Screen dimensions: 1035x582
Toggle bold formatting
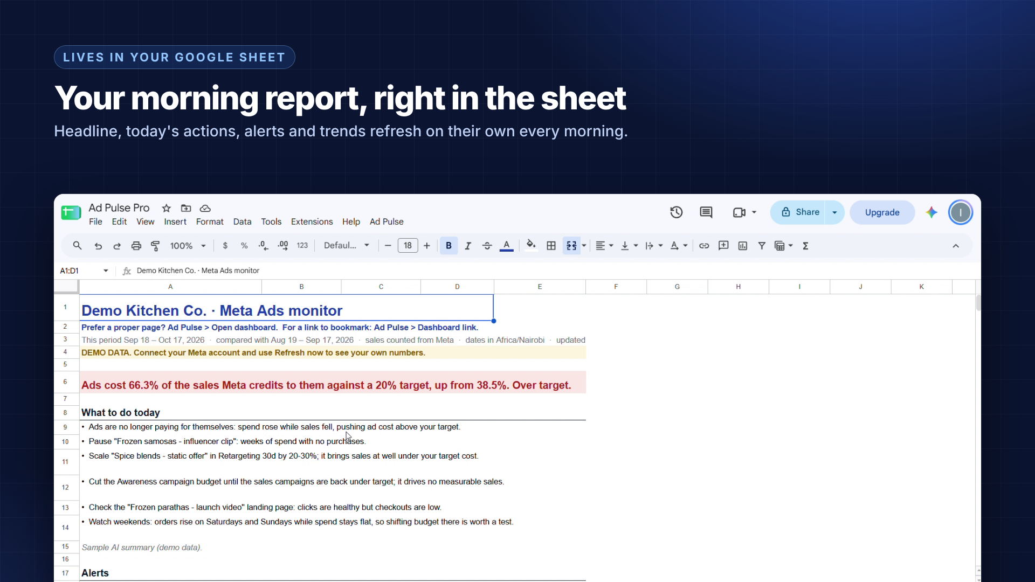[x=448, y=246]
